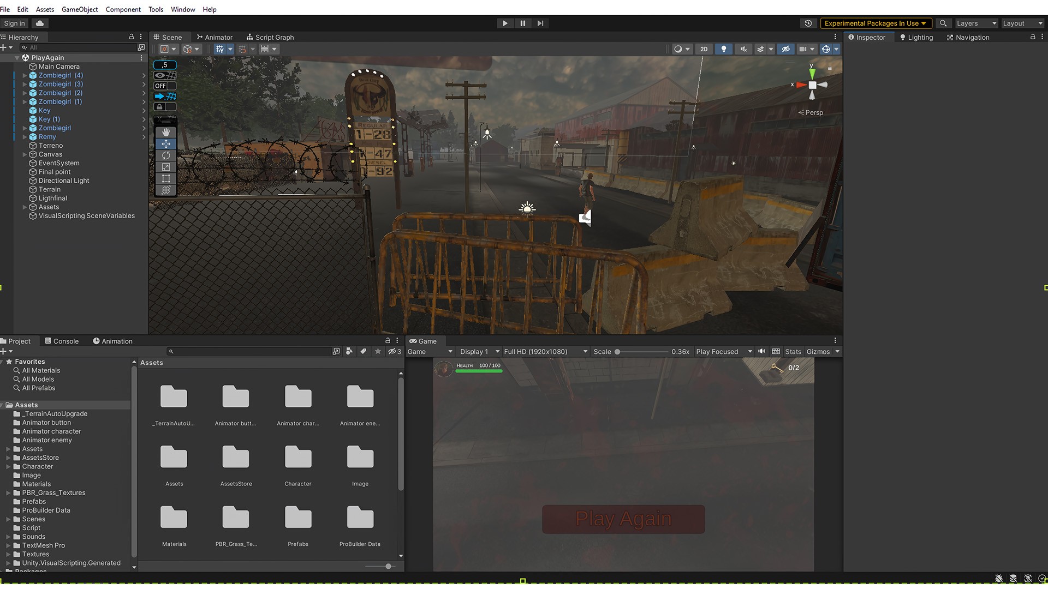Select the Scale tool

click(166, 167)
